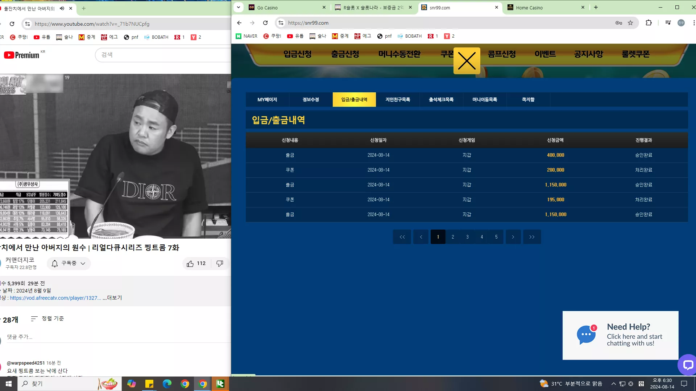Select the 입금/출금내역 tab

pos(354,100)
